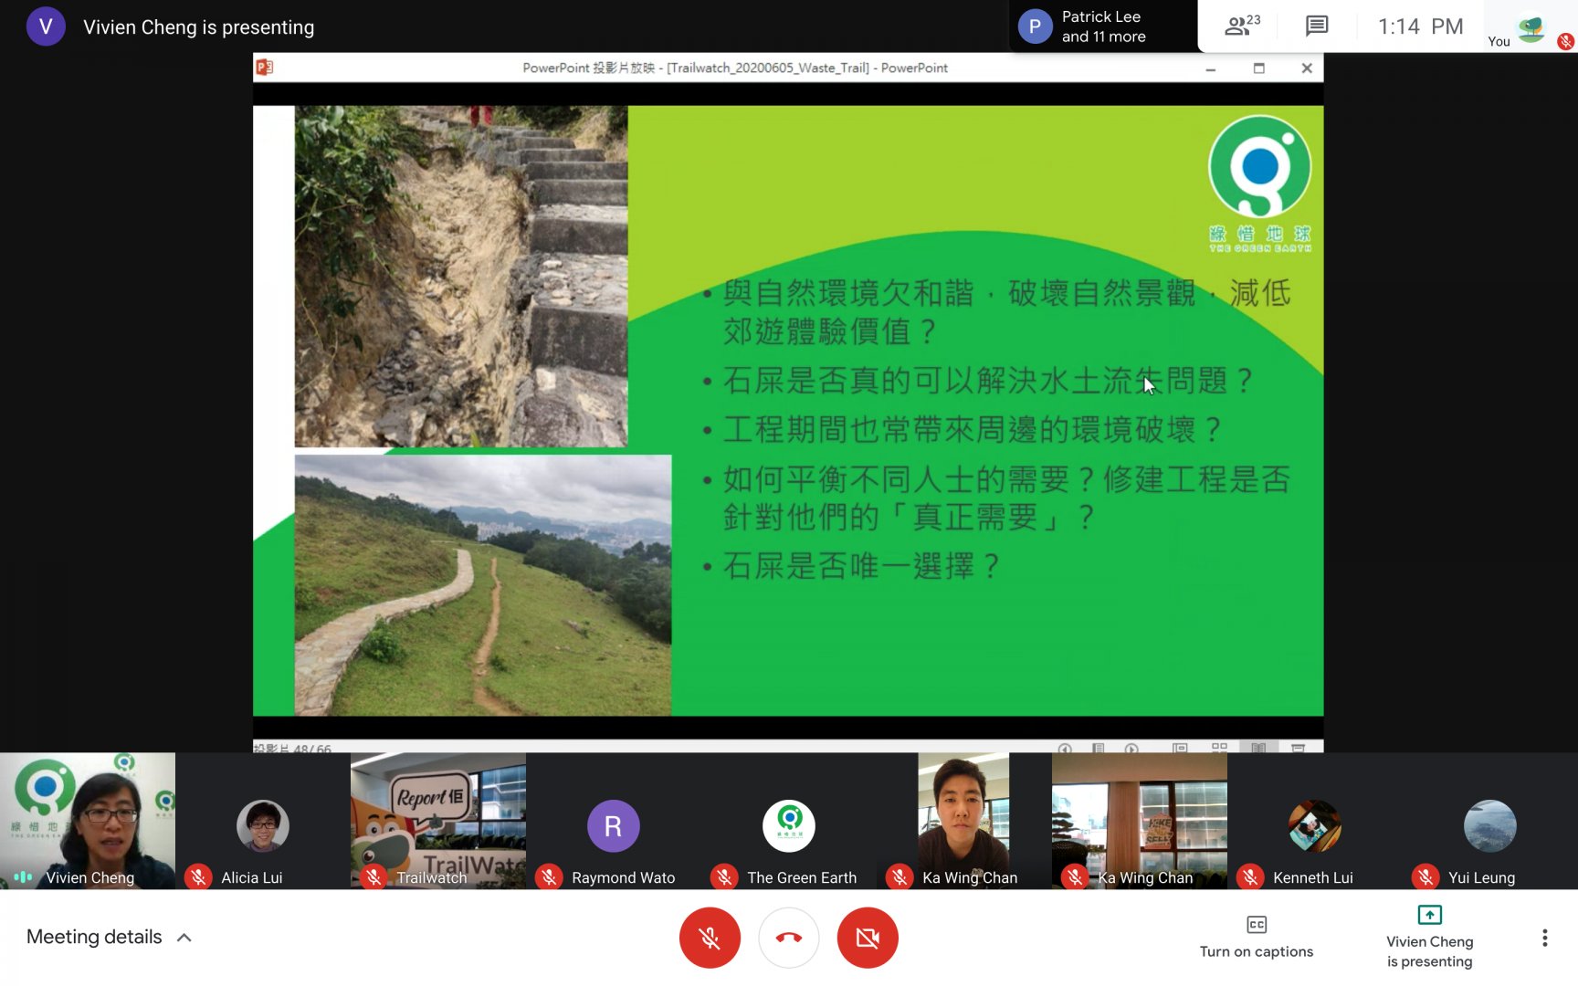
Task: Expand Meeting details panel
Action: (110, 938)
